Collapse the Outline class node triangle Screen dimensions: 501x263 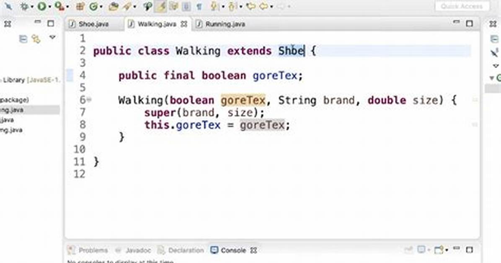492,77
